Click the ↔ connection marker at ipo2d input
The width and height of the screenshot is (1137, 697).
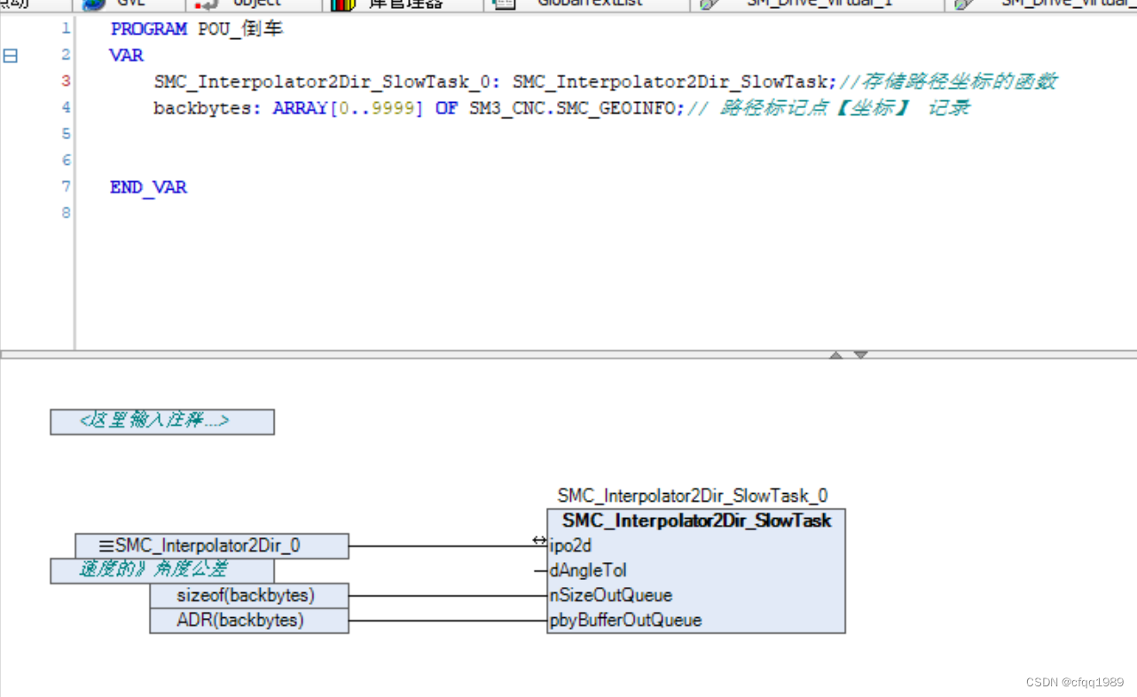[539, 539]
